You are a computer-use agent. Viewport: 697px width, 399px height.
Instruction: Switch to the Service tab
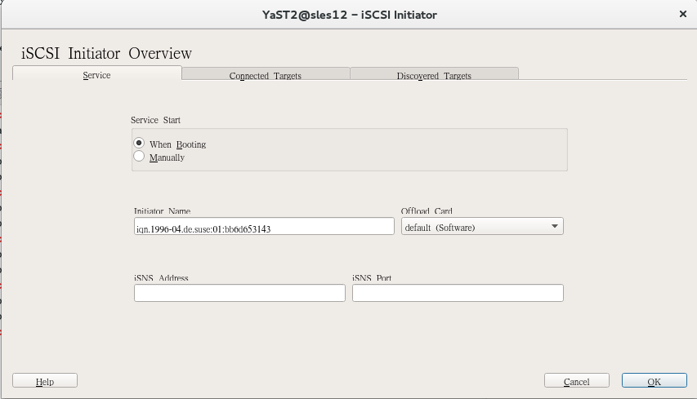[x=97, y=73]
